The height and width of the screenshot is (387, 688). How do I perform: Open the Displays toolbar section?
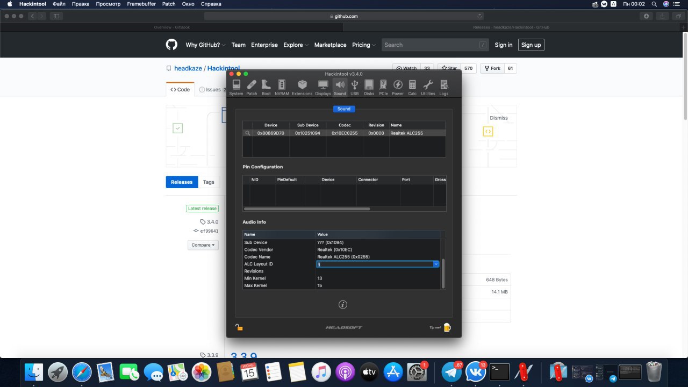tap(323, 87)
